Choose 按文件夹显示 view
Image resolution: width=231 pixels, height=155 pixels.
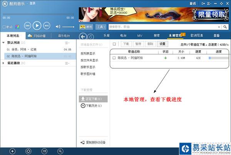tap(89, 60)
